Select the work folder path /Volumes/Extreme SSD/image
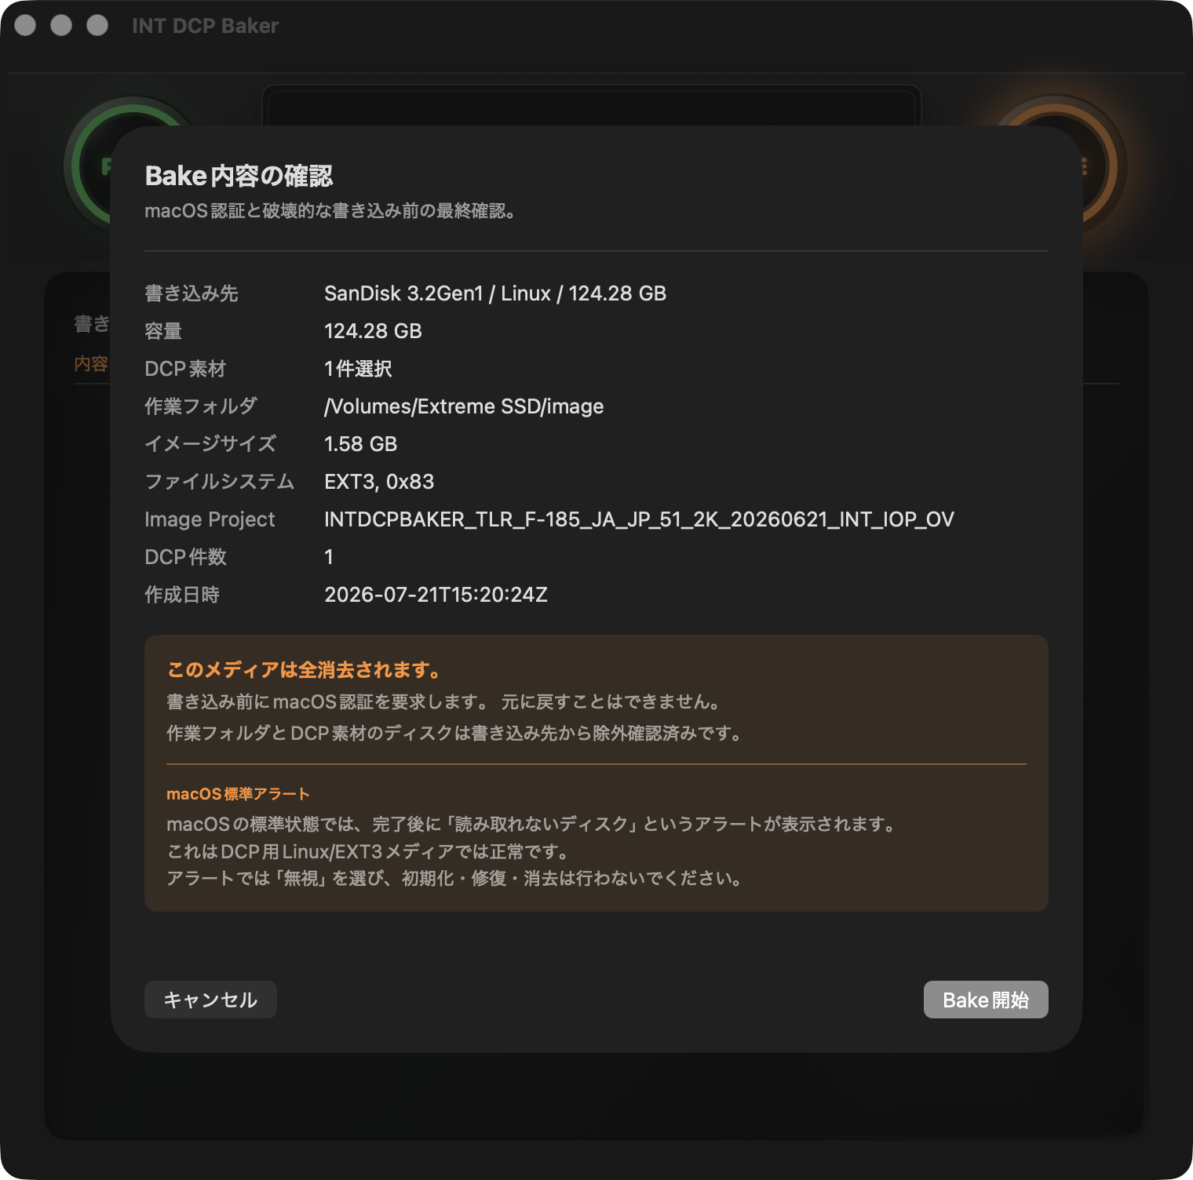1193x1180 pixels. (464, 406)
